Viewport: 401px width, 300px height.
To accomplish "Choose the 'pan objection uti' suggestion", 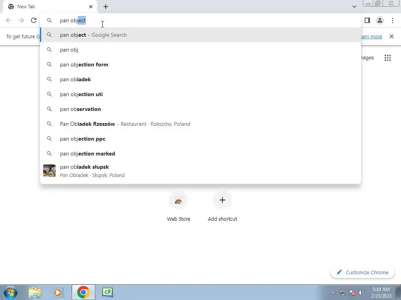I will pos(200,94).
